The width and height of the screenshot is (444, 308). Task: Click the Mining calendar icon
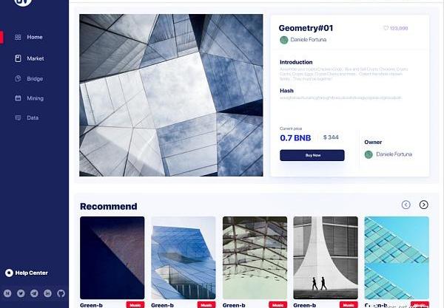point(18,98)
